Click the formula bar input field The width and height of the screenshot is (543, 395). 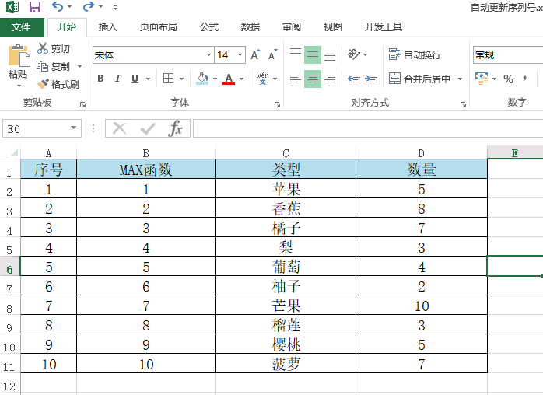[x=368, y=128]
